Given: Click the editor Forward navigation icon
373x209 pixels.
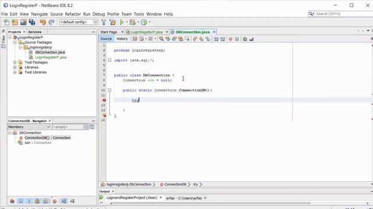Looking at the screenshot, I should point(150,39).
